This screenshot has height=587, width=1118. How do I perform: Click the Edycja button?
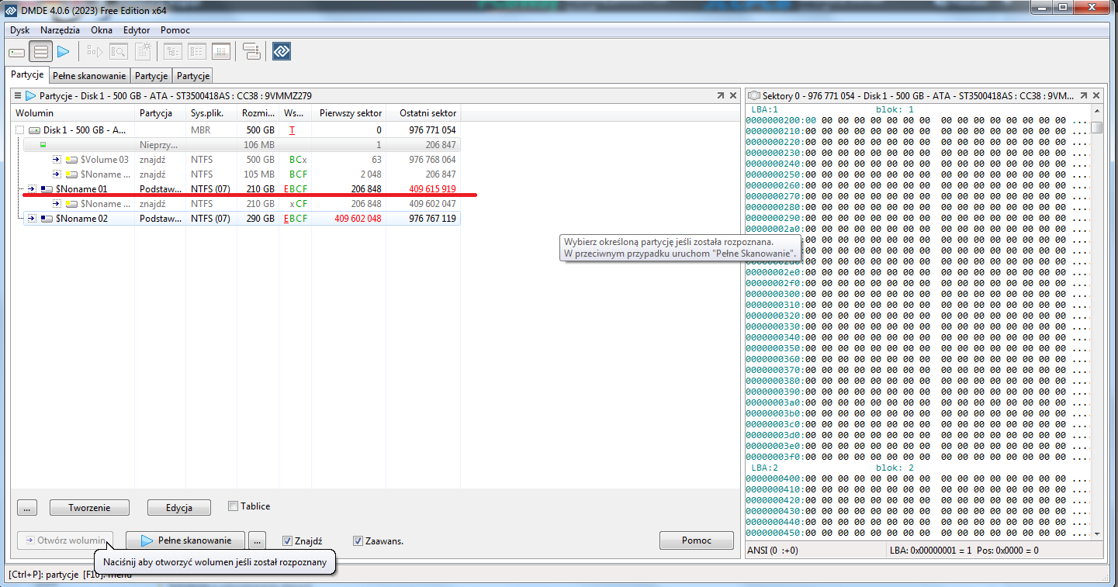pos(179,508)
